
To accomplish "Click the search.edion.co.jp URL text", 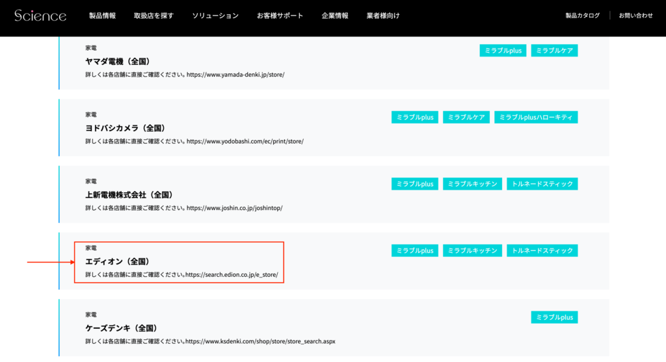I will pos(232,274).
